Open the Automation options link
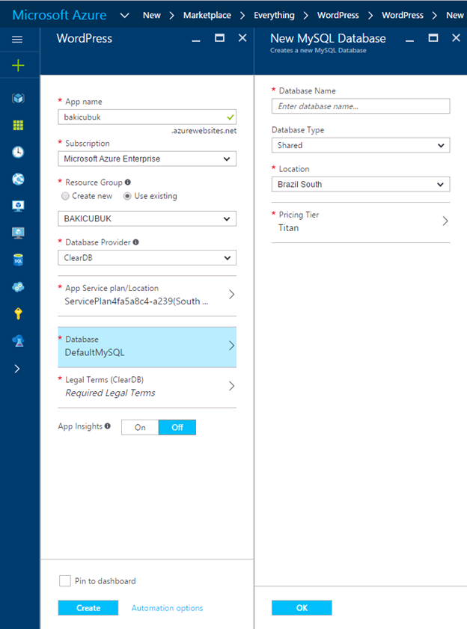The width and height of the screenshot is (467, 629). pos(168,608)
